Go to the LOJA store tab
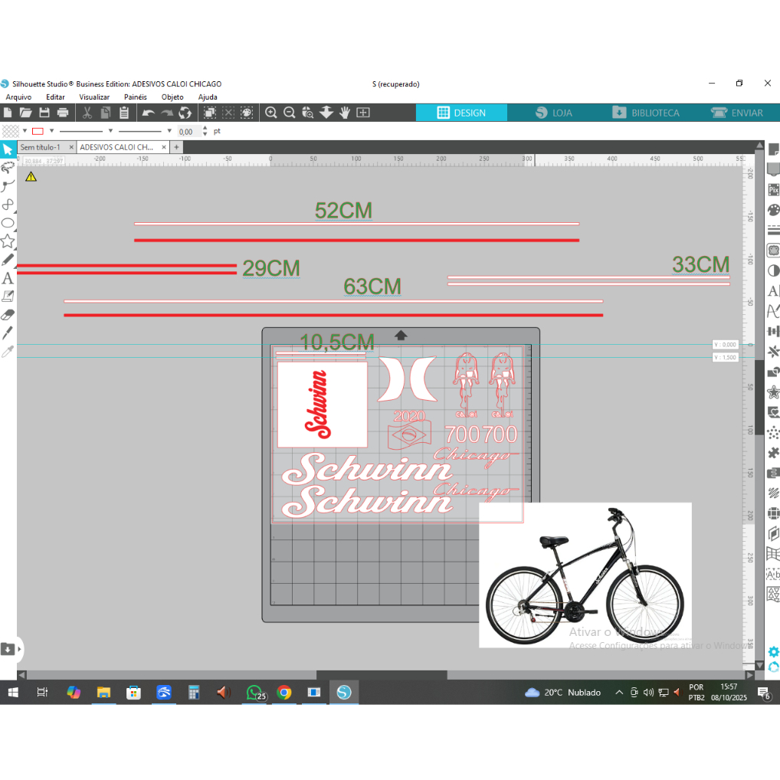This screenshot has height=780, width=780. coord(553,113)
